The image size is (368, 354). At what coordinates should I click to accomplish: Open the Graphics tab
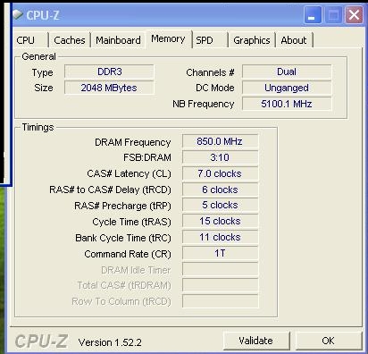pyautogui.click(x=252, y=40)
